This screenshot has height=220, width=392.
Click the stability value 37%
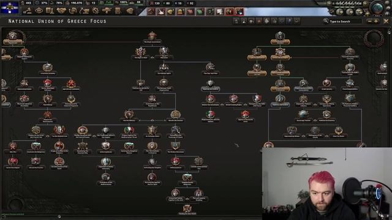click(x=44, y=3)
